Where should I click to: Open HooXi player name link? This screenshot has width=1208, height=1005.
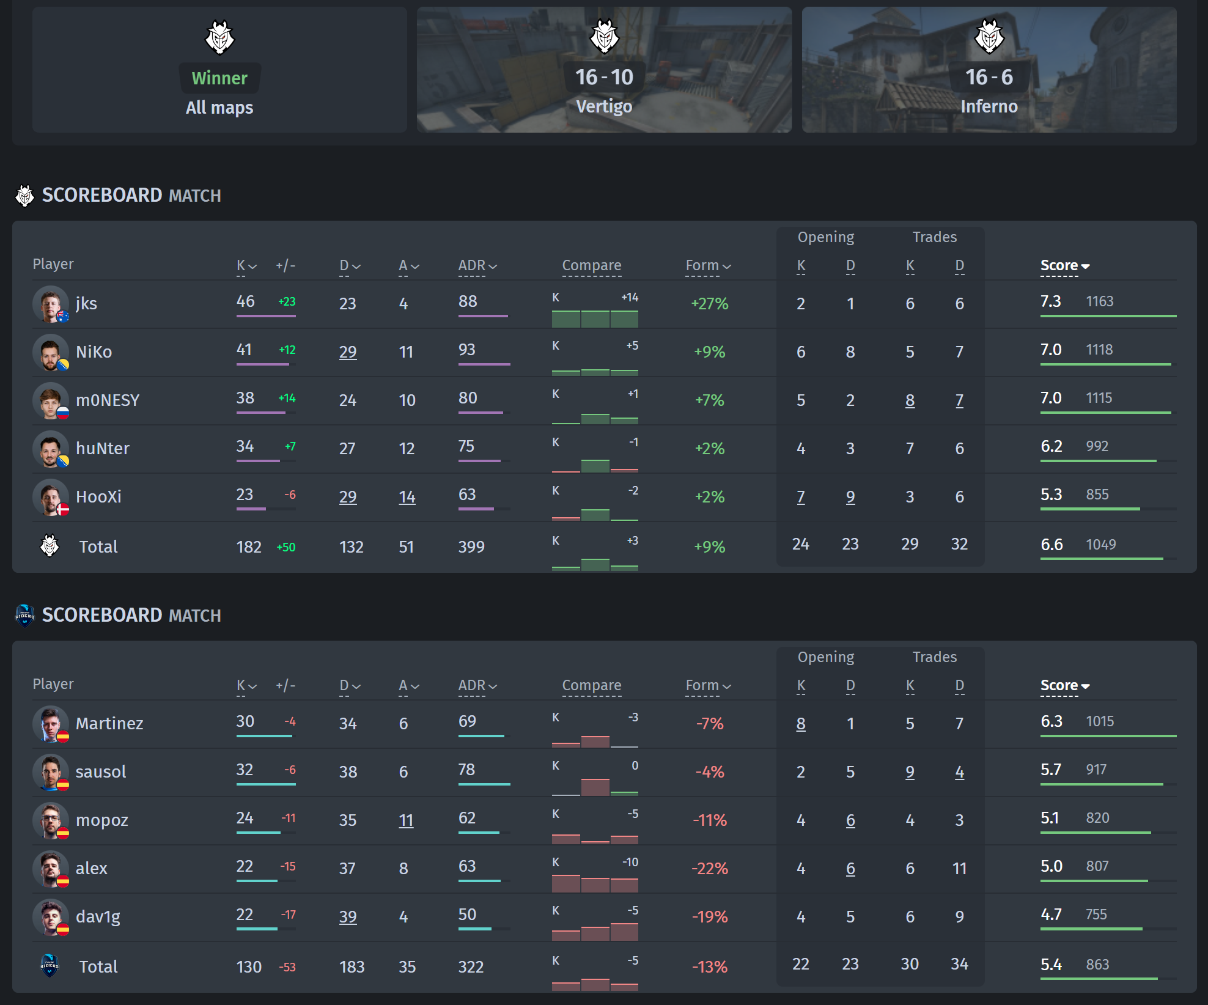98,497
